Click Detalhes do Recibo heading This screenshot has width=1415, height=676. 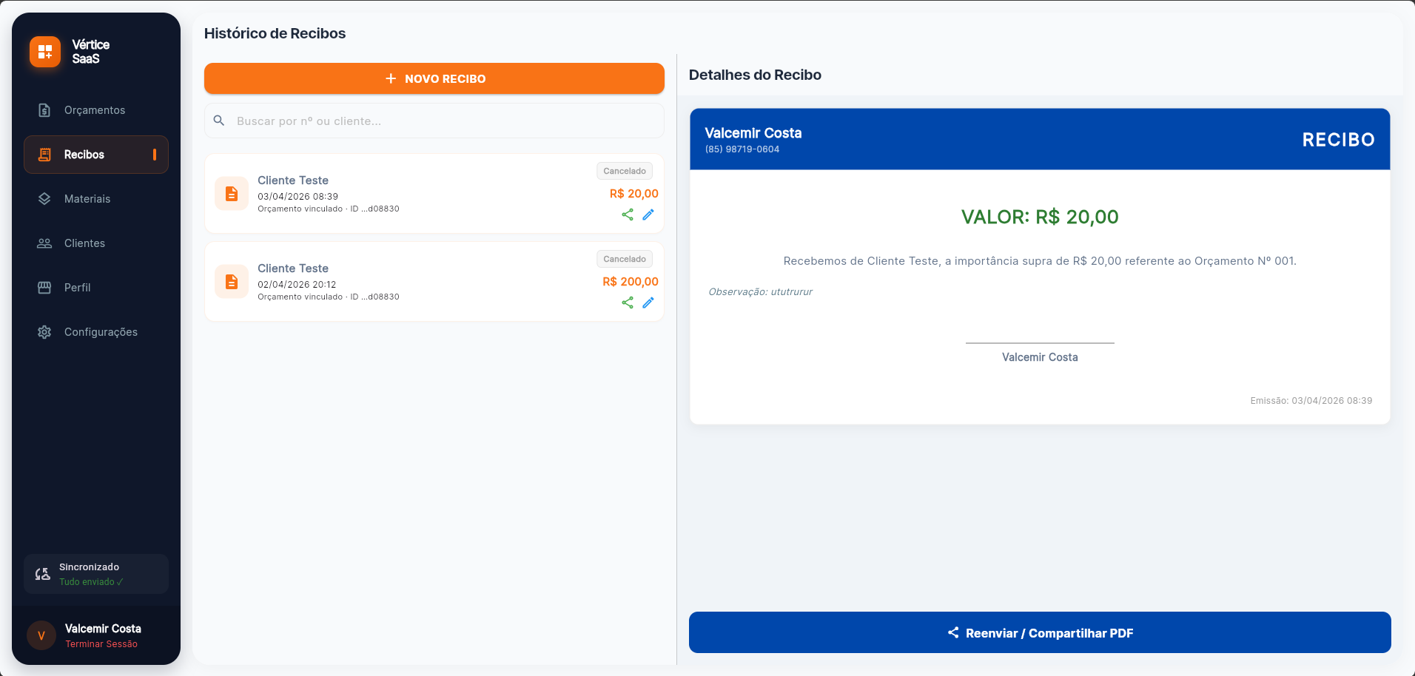pos(755,75)
